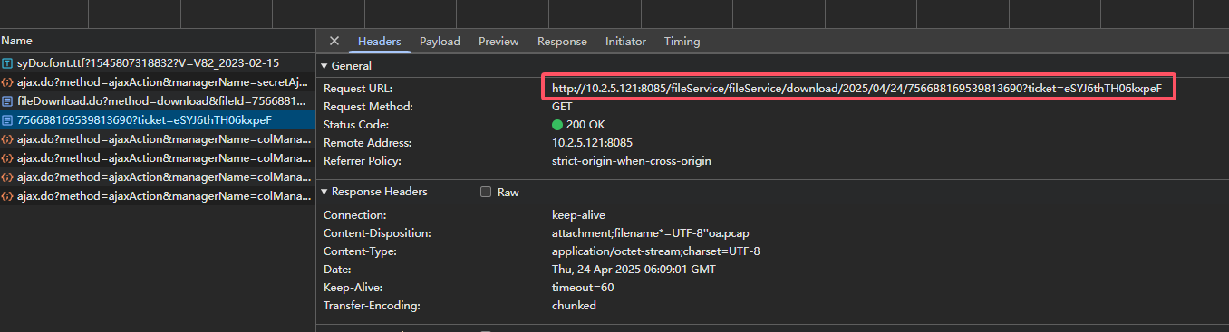The image size is (1229, 332).
Task: Enable the Raw checkbox
Action: [x=486, y=192]
